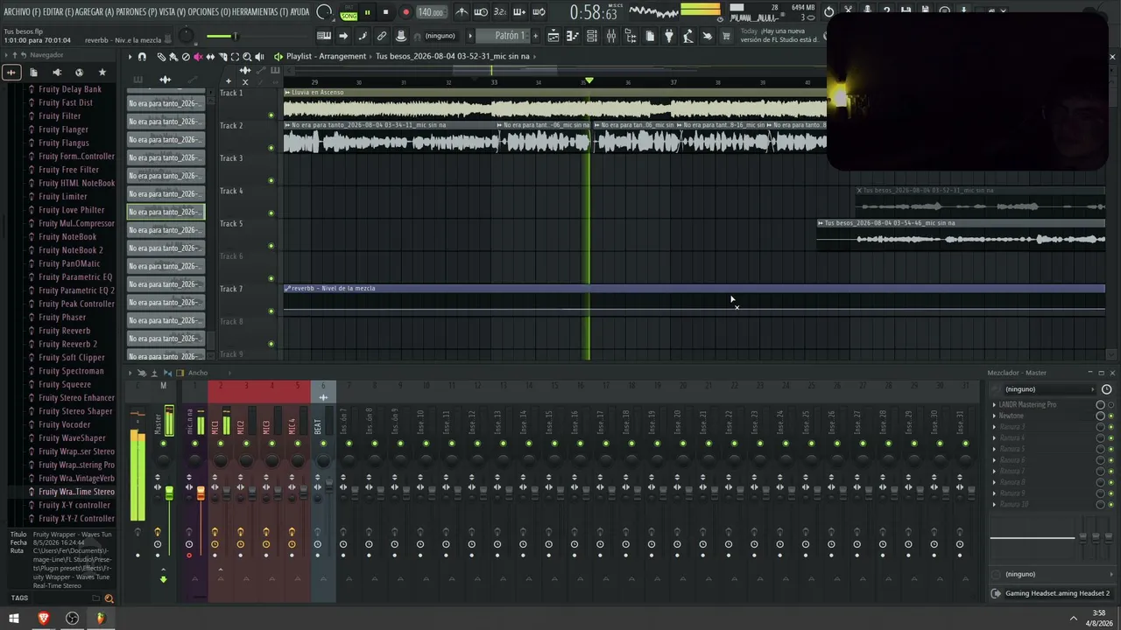1121x630 pixels.
Task: Open the plugin picker plug icon
Action: pyautogui.click(x=669, y=36)
